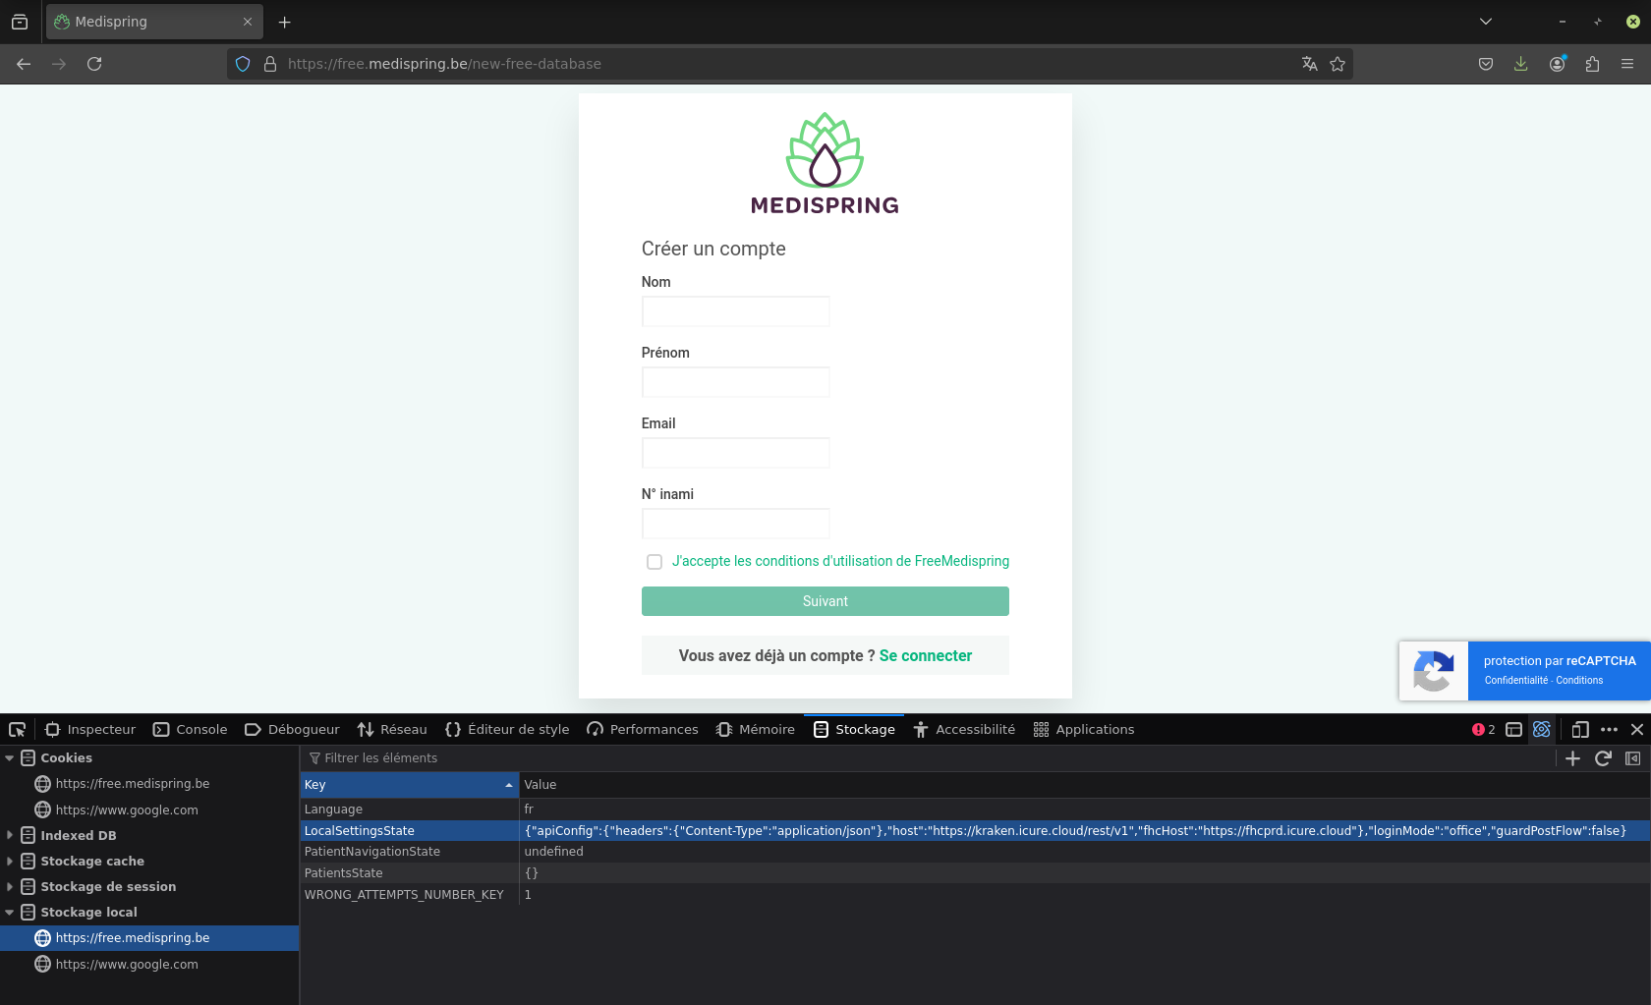Open the recent browsing Firefox View icon
Viewport: 1651px width, 1005px height.
[20, 22]
